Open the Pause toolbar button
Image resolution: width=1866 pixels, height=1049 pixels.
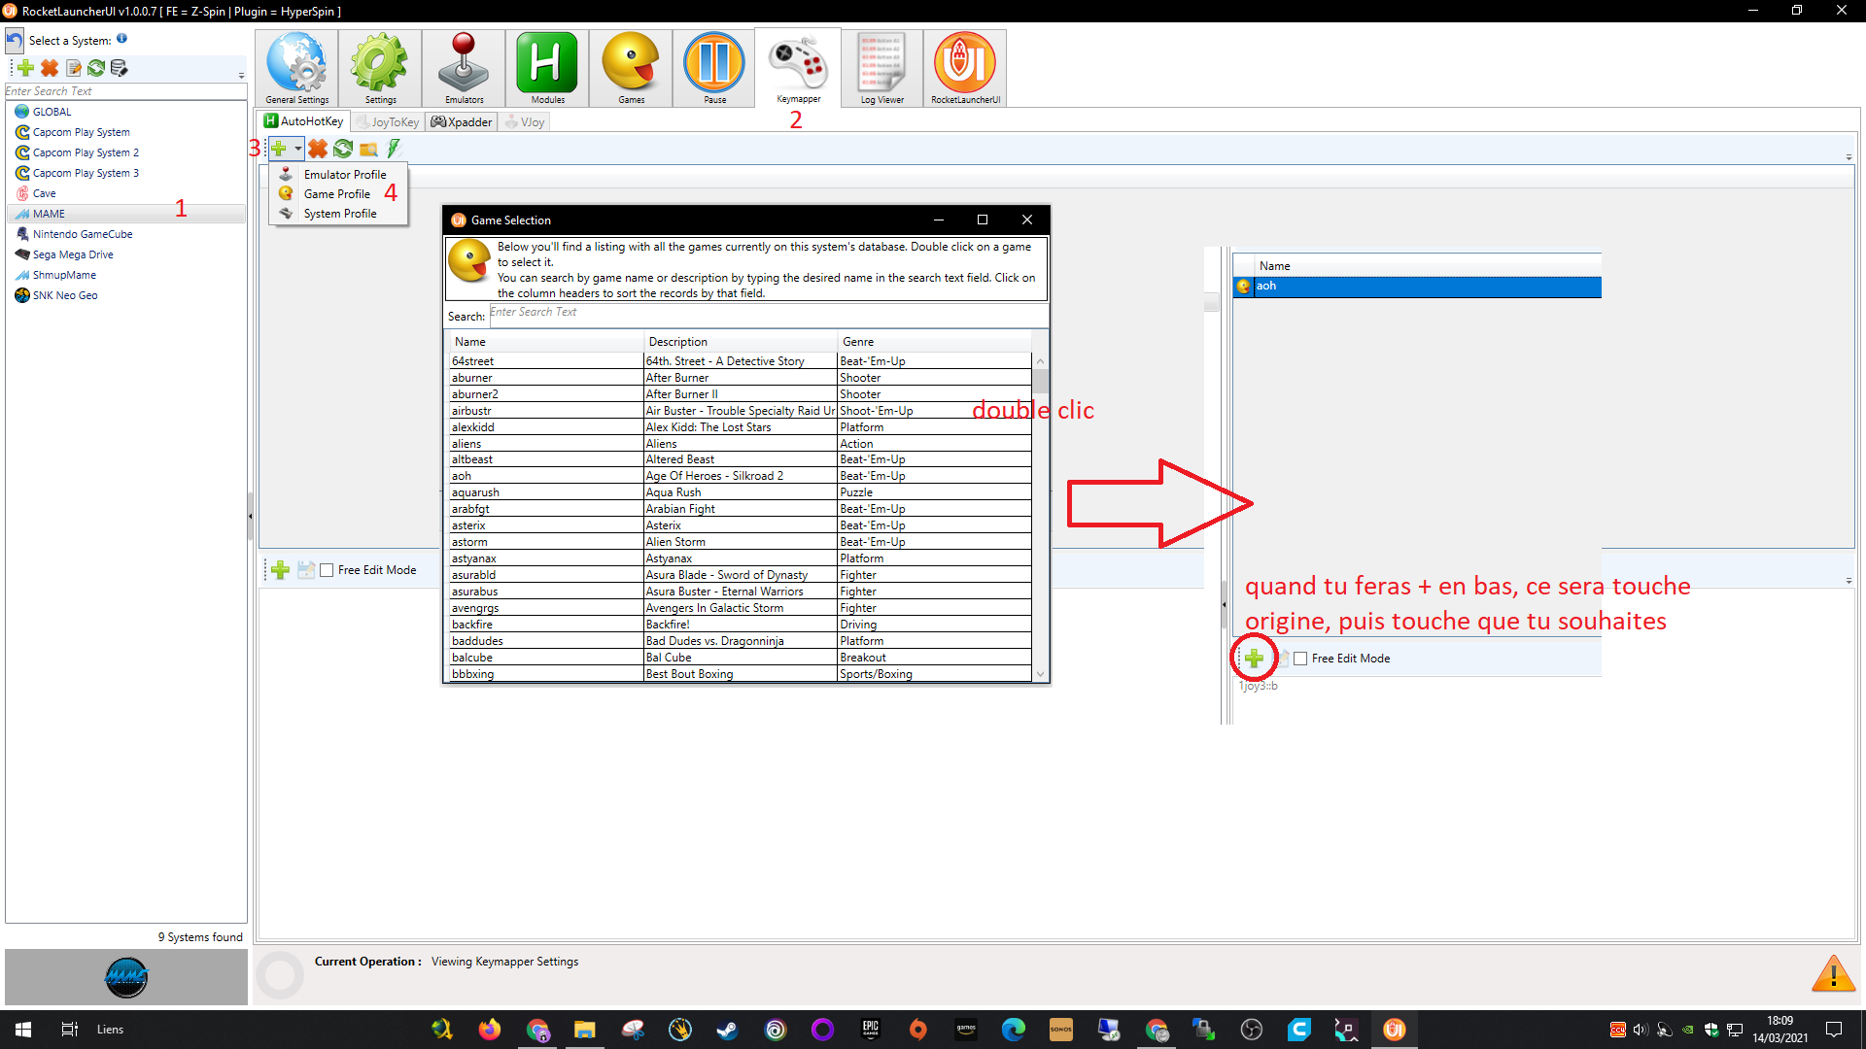[714, 67]
